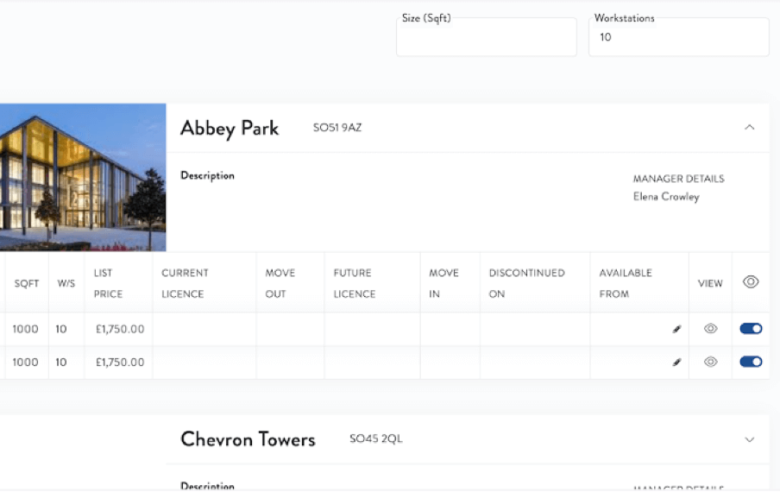Click the Future Licence column header

[x=355, y=283]
